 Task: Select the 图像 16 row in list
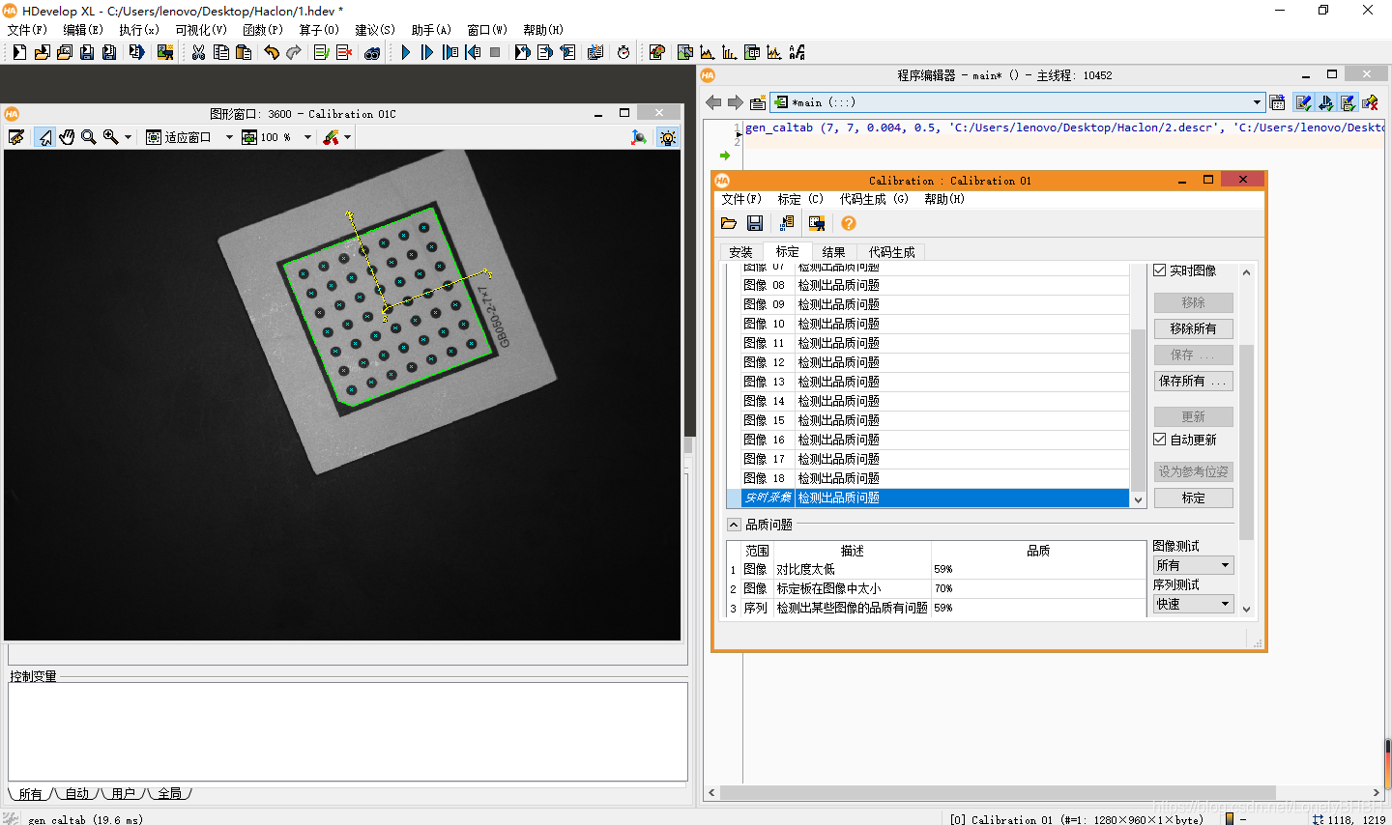pyautogui.click(x=928, y=440)
